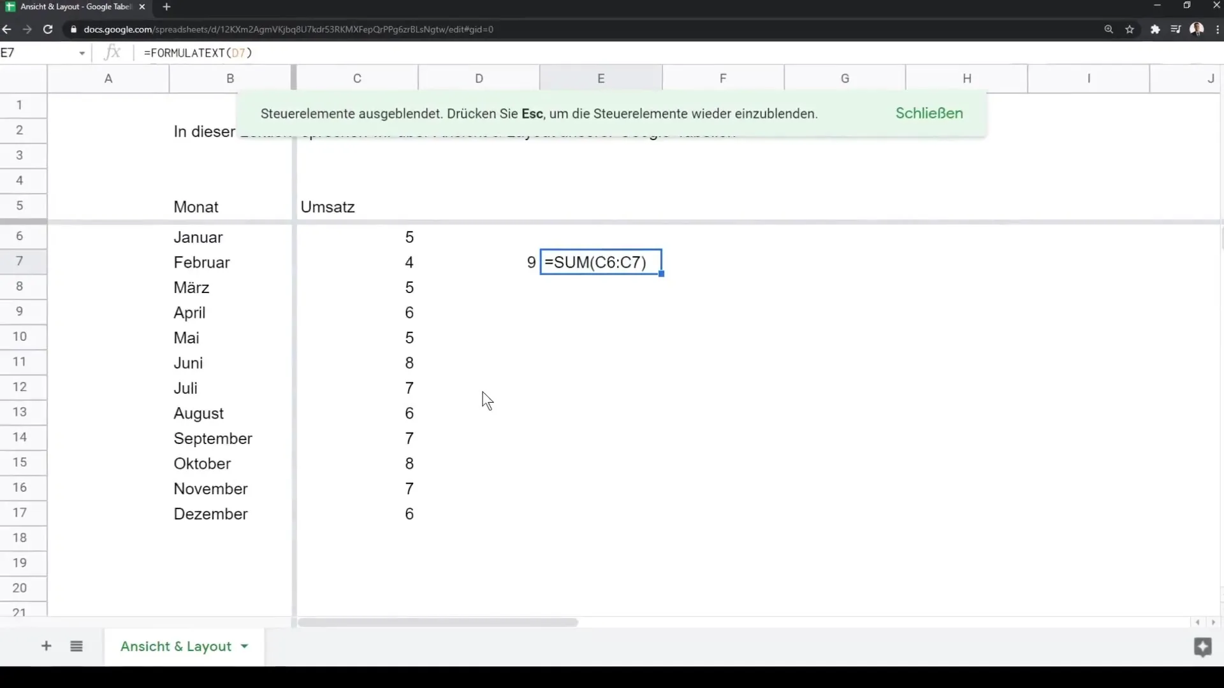Select column A header
Viewport: 1224px width, 688px height.
click(x=108, y=78)
